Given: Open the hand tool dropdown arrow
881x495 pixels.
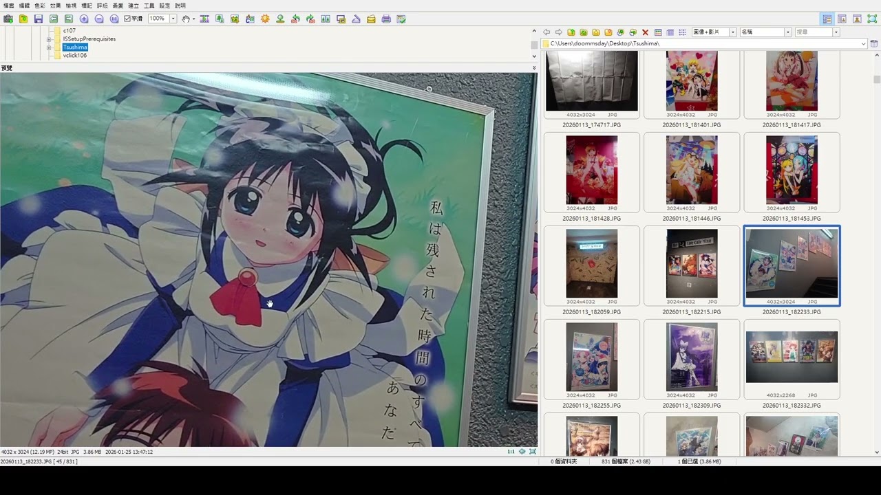Looking at the screenshot, I should click(194, 19).
